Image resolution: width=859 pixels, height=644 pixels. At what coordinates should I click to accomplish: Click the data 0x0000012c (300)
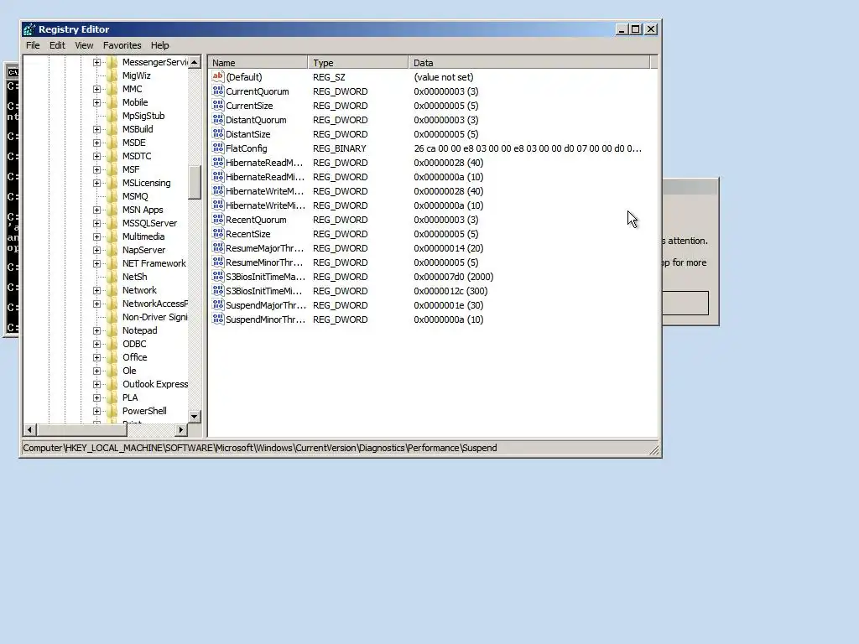tap(450, 291)
